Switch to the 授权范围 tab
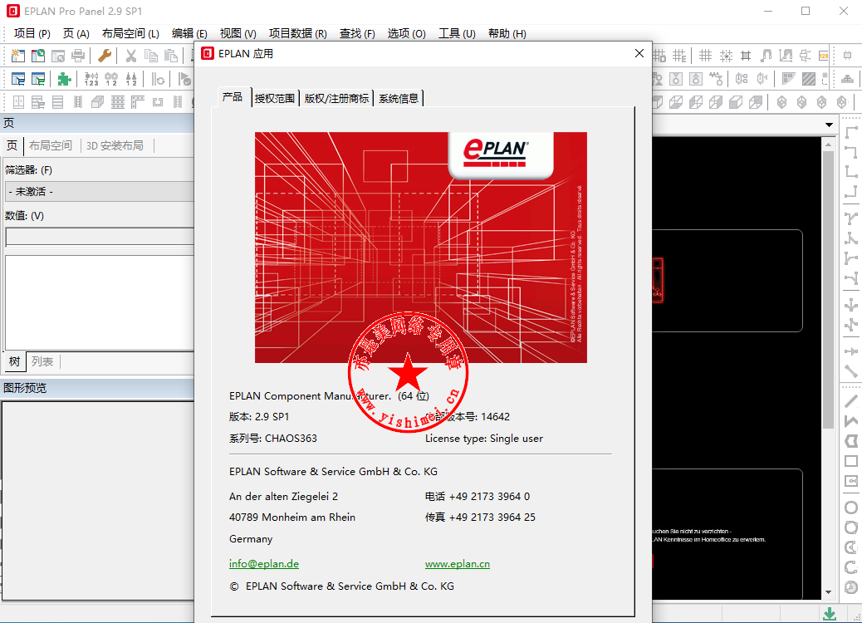862x623 pixels. 275,98
